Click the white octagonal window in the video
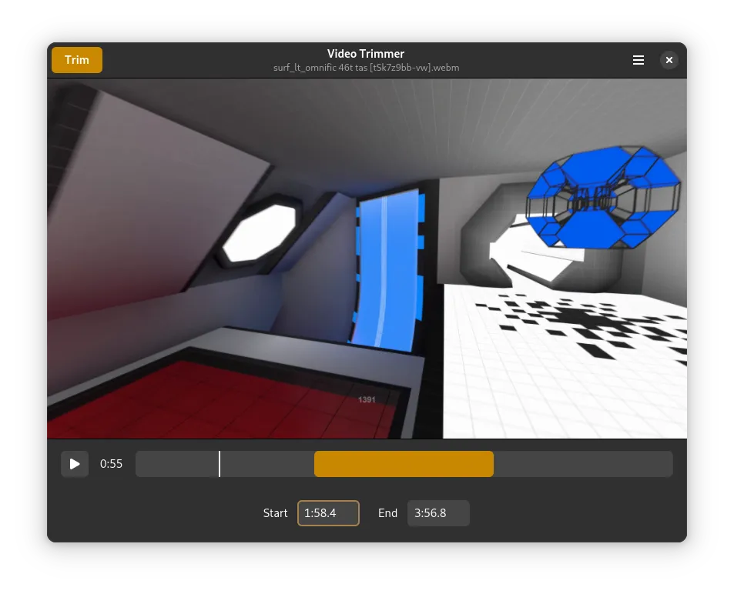The width and height of the screenshot is (734, 594). pos(258,231)
